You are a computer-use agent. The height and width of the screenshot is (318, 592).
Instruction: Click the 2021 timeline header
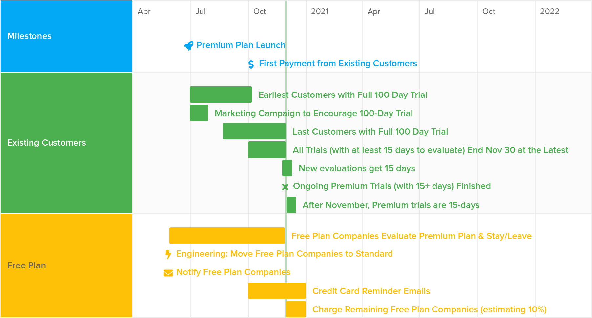click(x=320, y=11)
